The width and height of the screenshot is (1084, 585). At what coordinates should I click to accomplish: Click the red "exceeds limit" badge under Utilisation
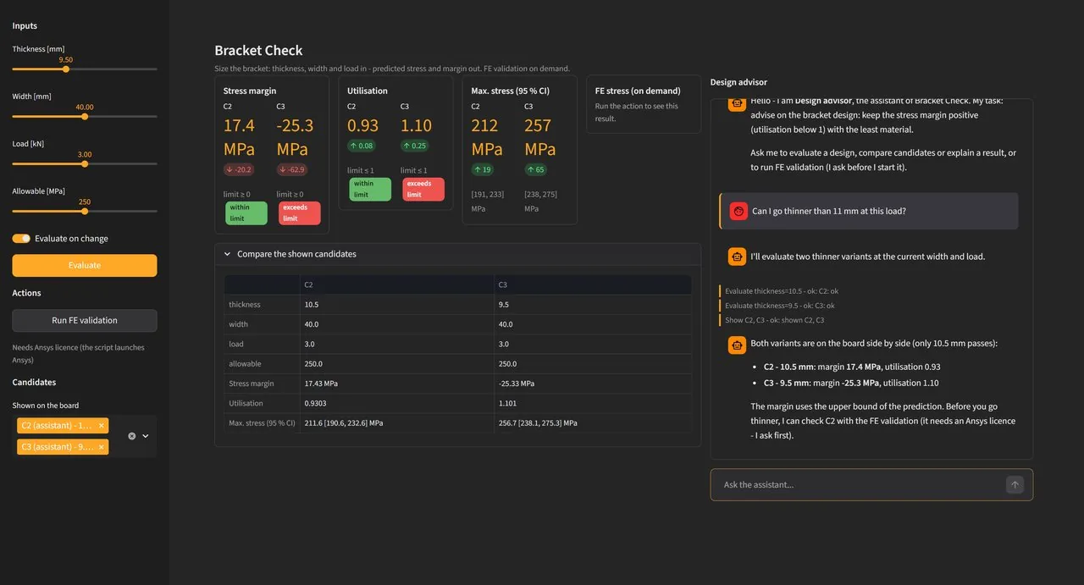click(423, 190)
